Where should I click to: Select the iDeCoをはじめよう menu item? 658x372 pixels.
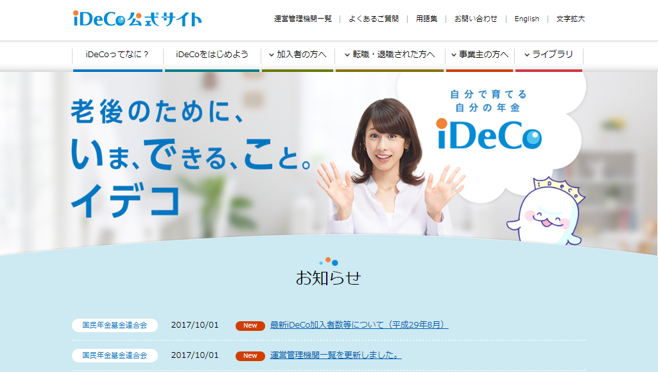point(212,55)
